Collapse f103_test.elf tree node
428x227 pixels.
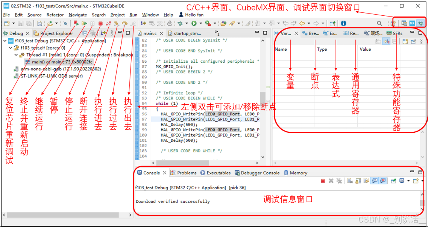point(10,48)
